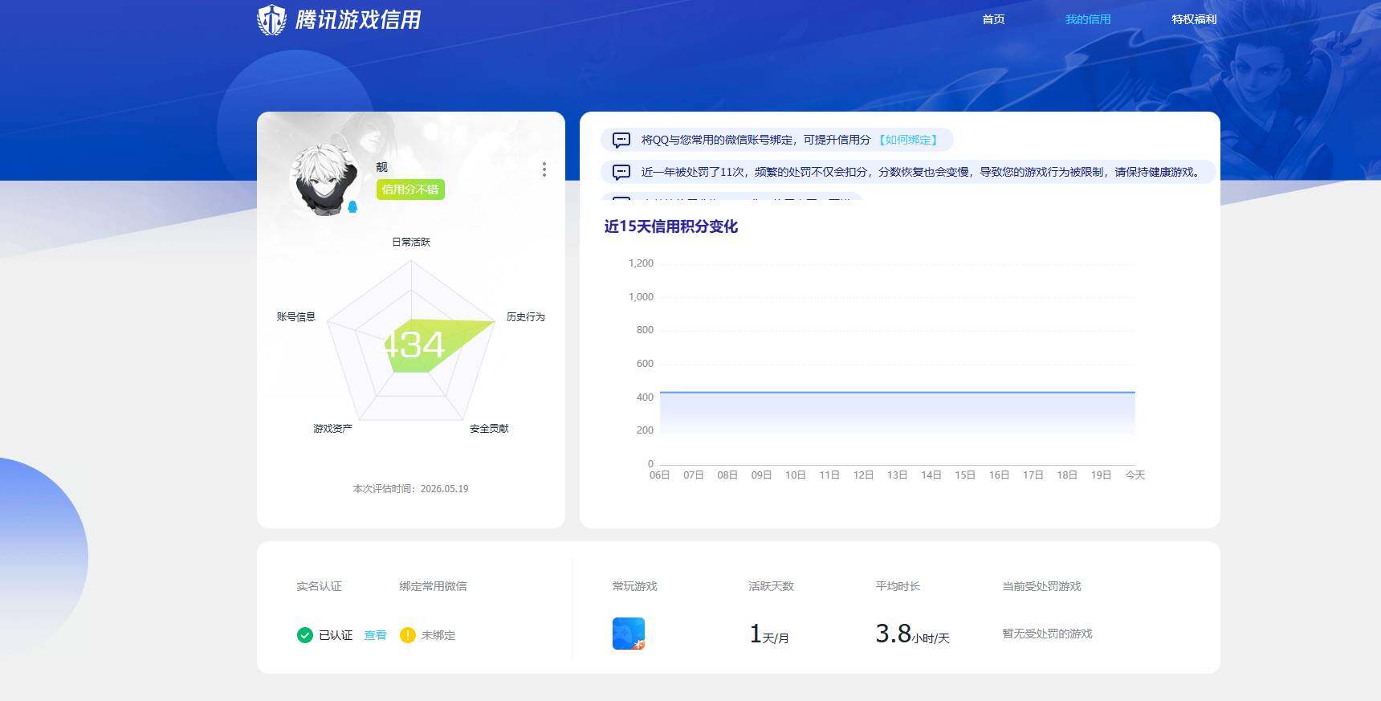This screenshot has width=1381, height=701.
Task: Click the 1天/月 active days value
Action: pyautogui.click(x=769, y=634)
